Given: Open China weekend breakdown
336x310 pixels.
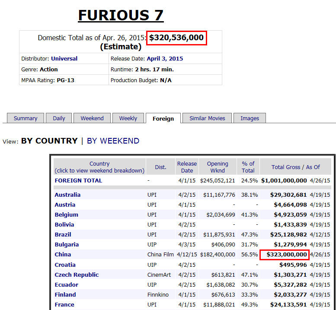Looking at the screenshot, I should pyautogui.click(x=63, y=255).
